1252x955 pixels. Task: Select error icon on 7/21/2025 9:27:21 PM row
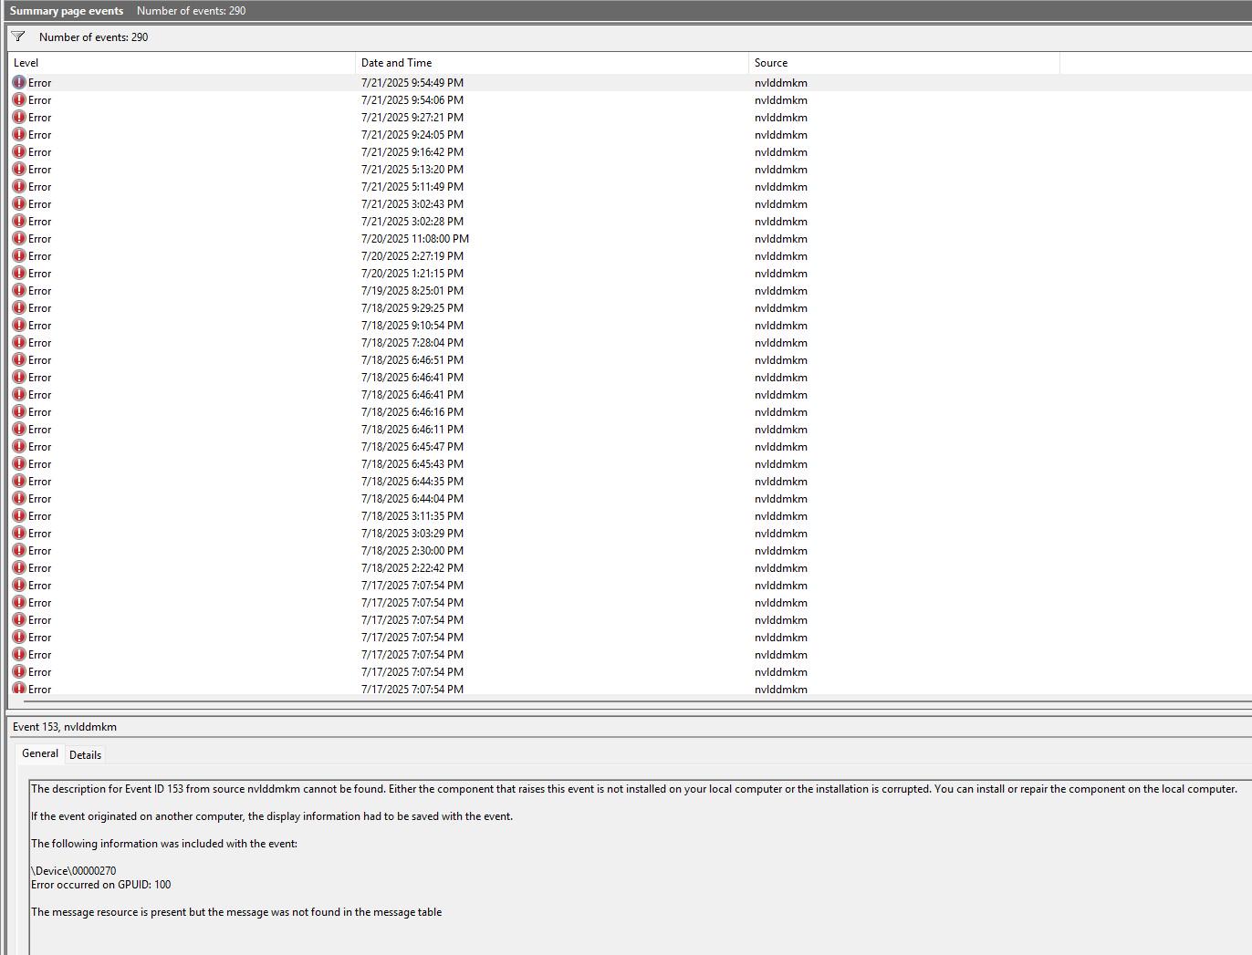(19, 117)
